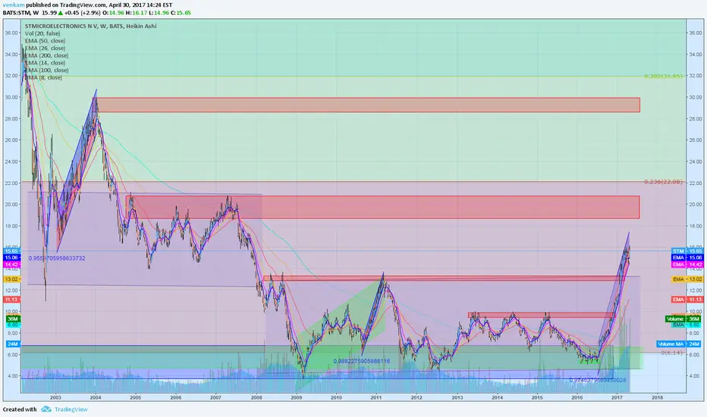The height and width of the screenshot is (417, 707).
Task: Select the EMA 8.60 teal axis tag
Action: [687, 325]
